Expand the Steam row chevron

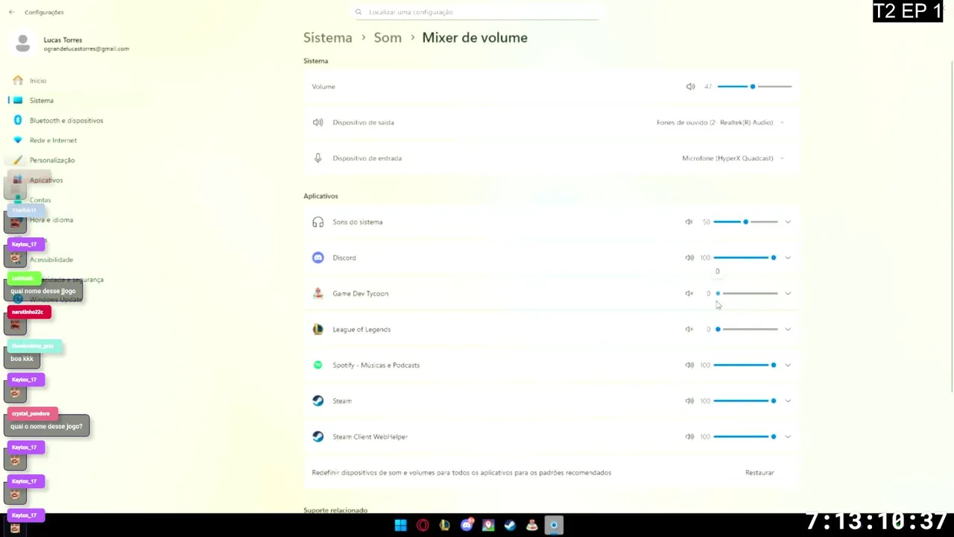(x=788, y=401)
